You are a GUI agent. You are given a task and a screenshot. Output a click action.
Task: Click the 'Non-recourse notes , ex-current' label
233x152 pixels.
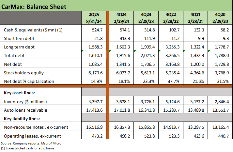36,127
